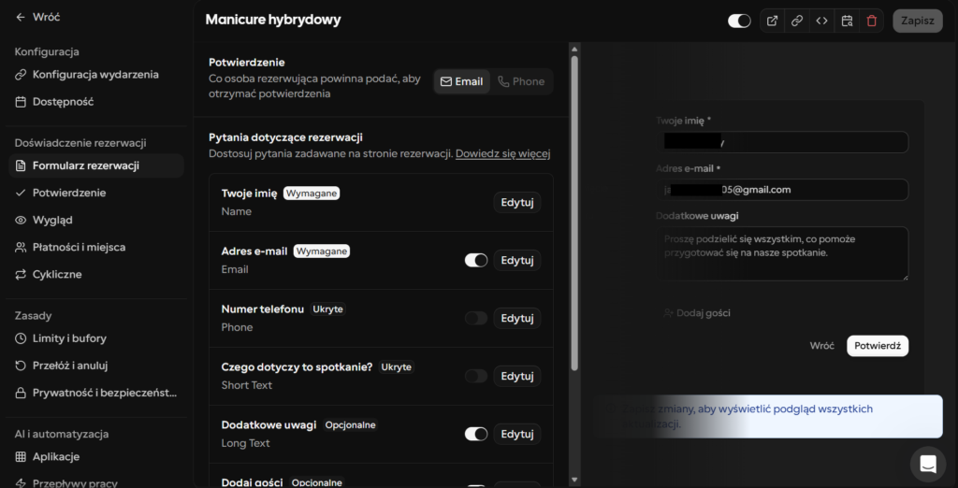Click the Wymagane badge next to Twoje imię
Viewport: 958px width, 488px height.
(x=311, y=193)
